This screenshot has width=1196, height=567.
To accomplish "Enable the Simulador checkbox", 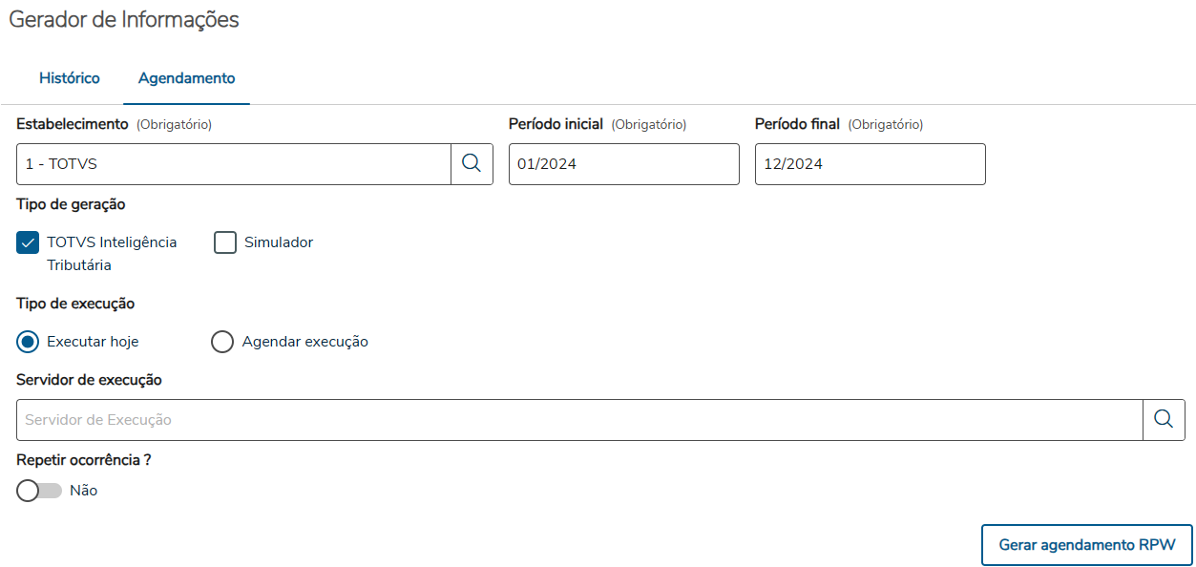I will (x=225, y=242).
